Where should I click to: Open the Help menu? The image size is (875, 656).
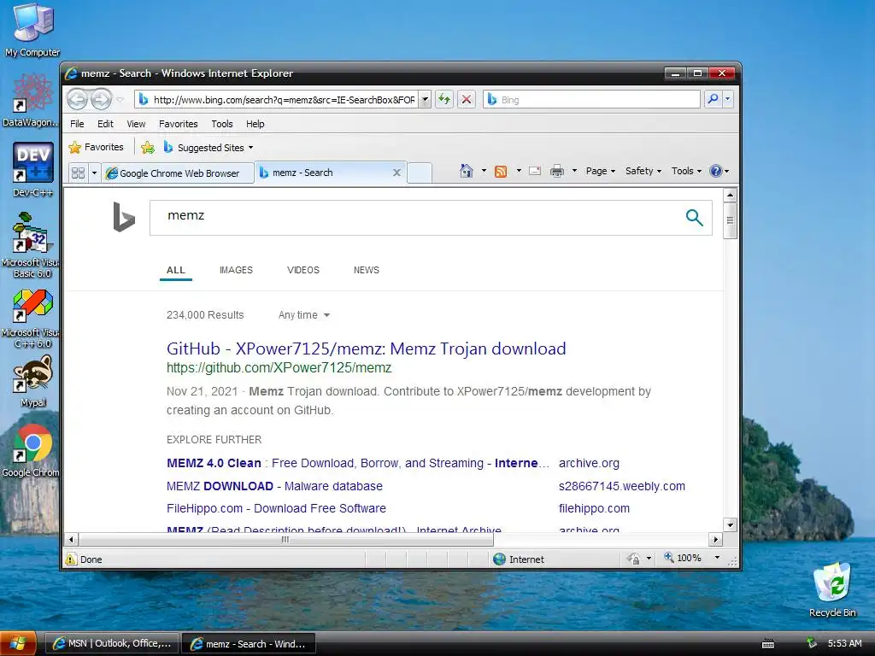click(255, 124)
